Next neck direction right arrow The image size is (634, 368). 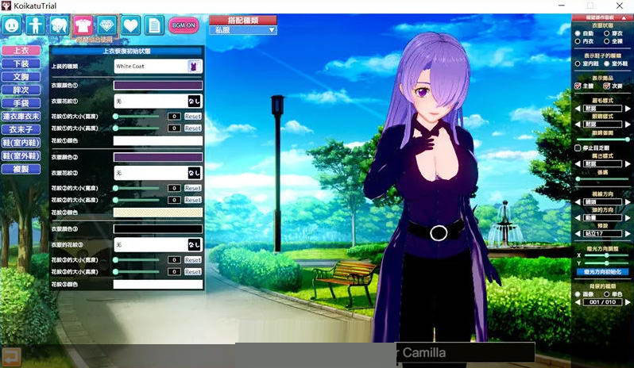pyautogui.click(x=627, y=218)
